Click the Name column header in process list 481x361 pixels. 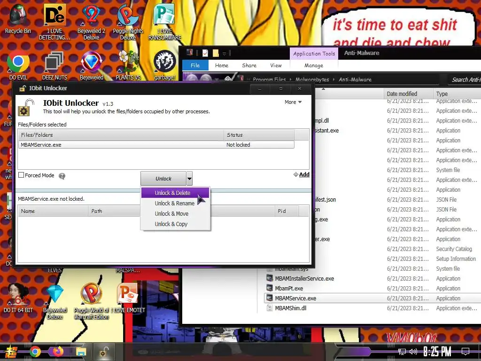[x=54, y=211]
